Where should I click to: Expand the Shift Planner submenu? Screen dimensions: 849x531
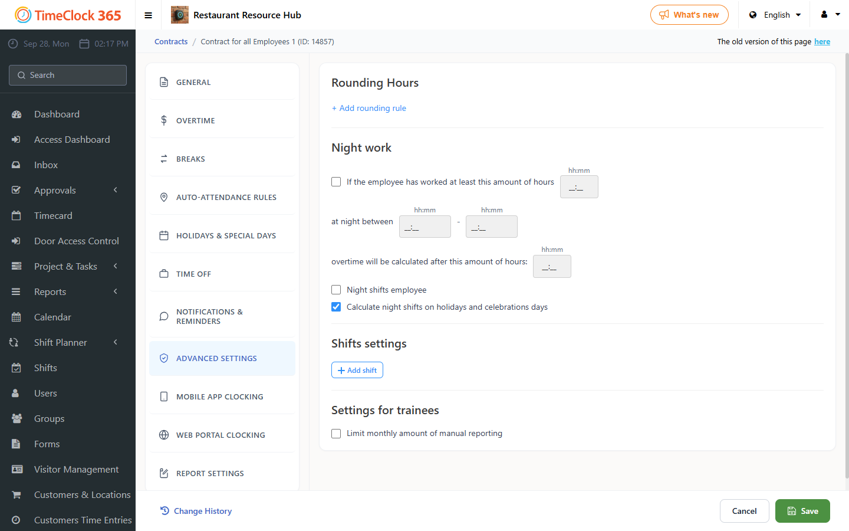68,343
